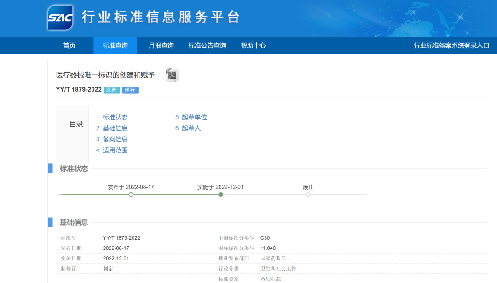
Task: Select the 废止 timeline marker
Action: 308,195
